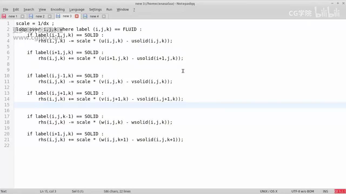Viewport: 346px width, 194px height.
Task: Select the active new 3 tab
Action: point(67,16)
